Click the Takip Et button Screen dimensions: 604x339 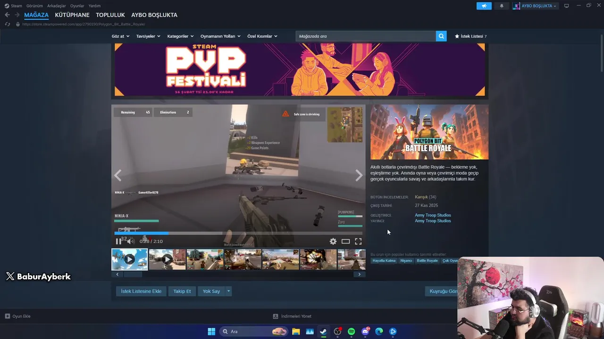click(182, 291)
